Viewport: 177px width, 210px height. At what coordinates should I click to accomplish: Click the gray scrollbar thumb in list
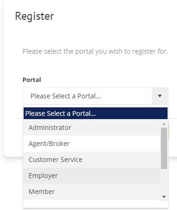click(x=164, y=148)
